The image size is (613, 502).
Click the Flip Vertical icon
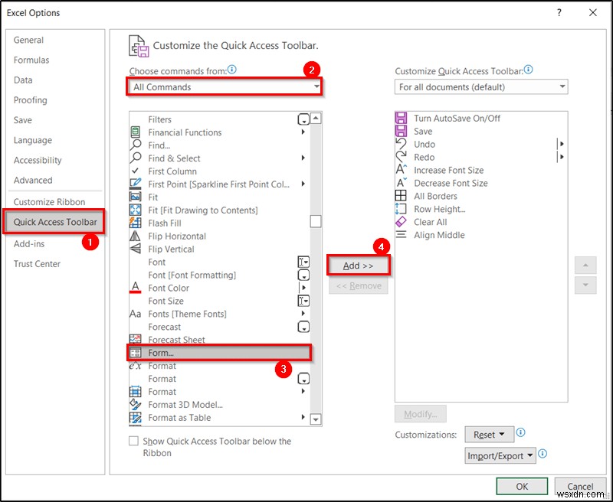[x=136, y=249]
